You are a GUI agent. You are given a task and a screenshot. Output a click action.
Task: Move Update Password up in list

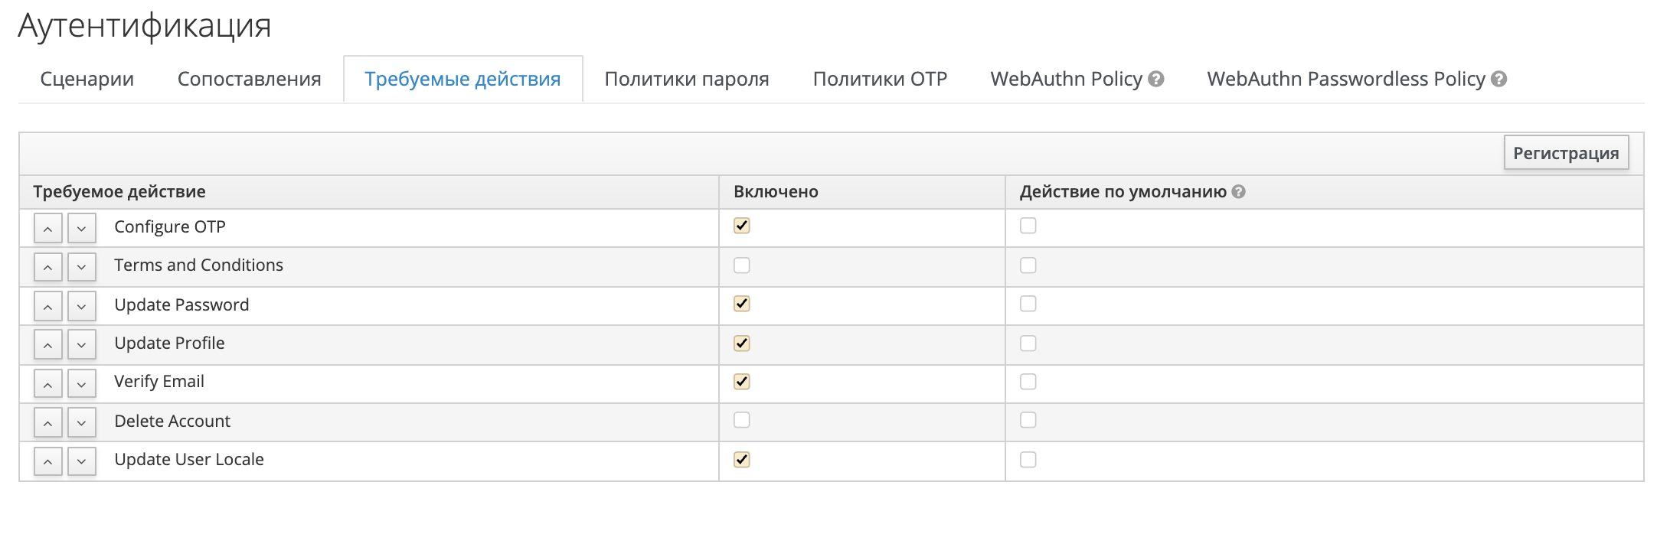[x=47, y=306]
